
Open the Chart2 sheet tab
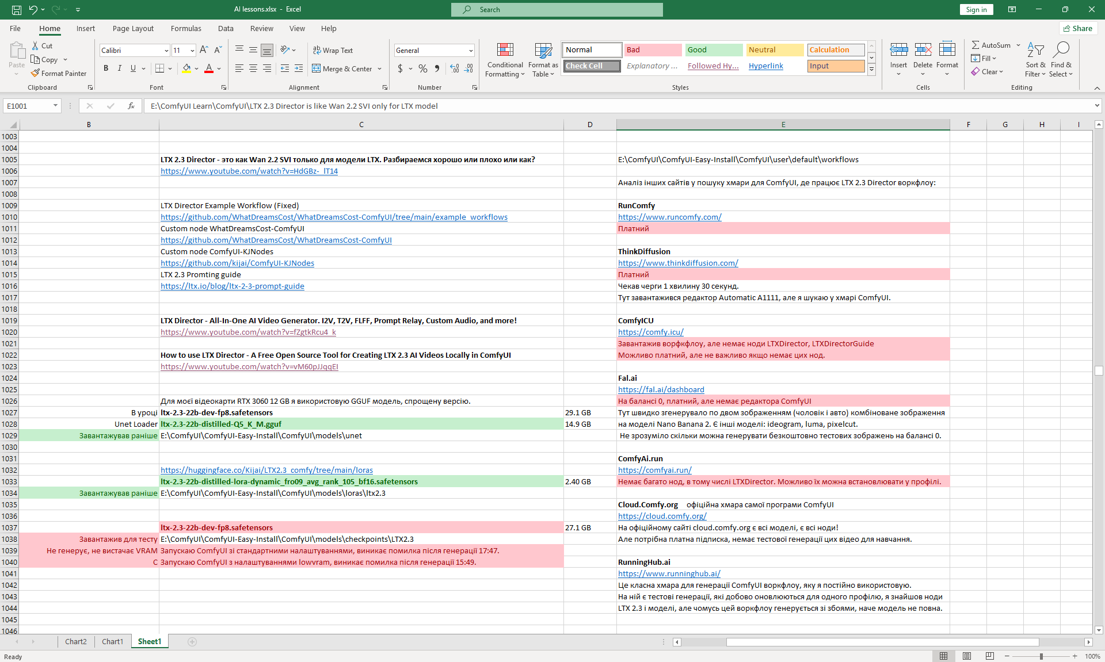76,642
